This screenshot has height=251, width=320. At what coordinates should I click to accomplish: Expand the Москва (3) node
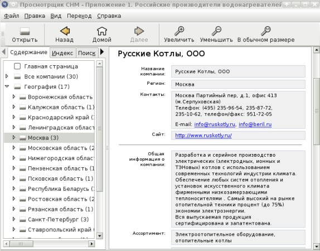coord(14,137)
